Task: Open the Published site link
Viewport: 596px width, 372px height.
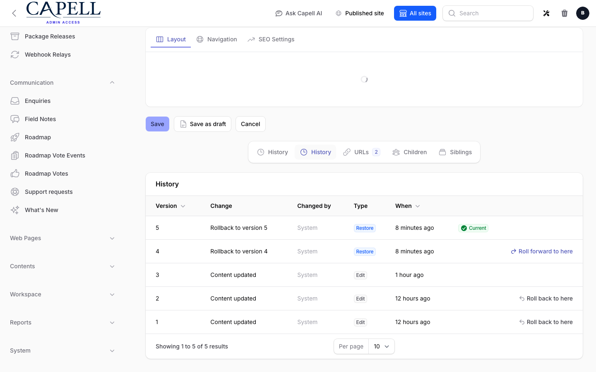Action: (360, 13)
